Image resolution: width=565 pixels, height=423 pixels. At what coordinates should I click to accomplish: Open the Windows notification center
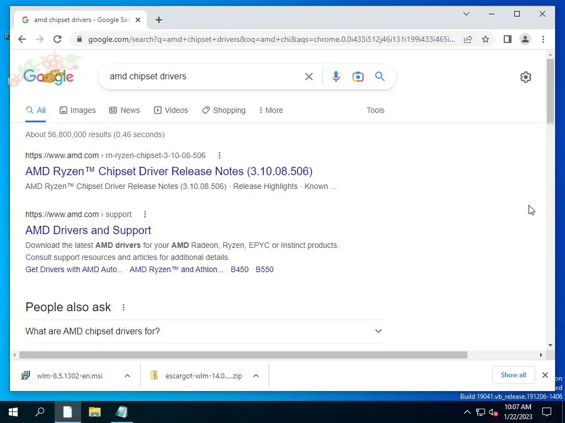(x=547, y=412)
